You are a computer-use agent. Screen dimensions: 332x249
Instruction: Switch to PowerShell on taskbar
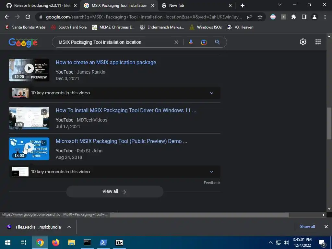pyautogui.click(x=103, y=243)
